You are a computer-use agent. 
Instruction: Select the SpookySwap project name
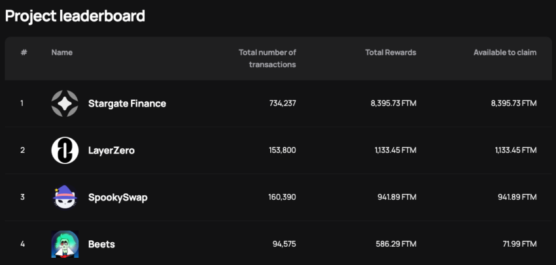pyautogui.click(x=118, y=197)
